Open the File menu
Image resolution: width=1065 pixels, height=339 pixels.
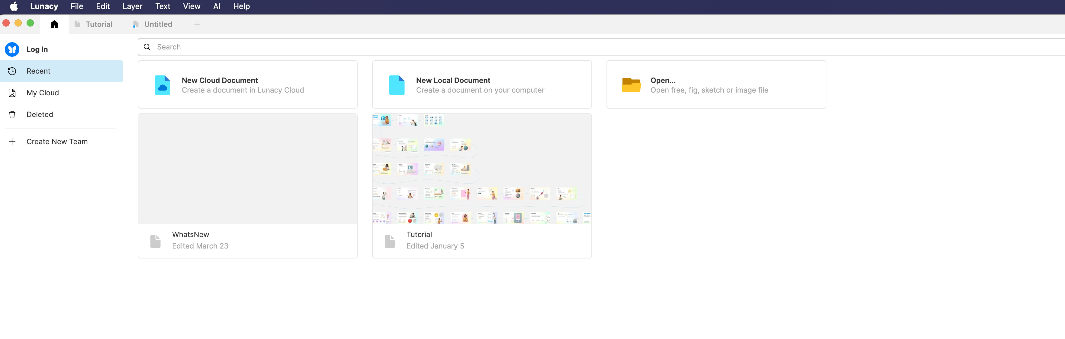pyautogui.click(x=77, y=6)
